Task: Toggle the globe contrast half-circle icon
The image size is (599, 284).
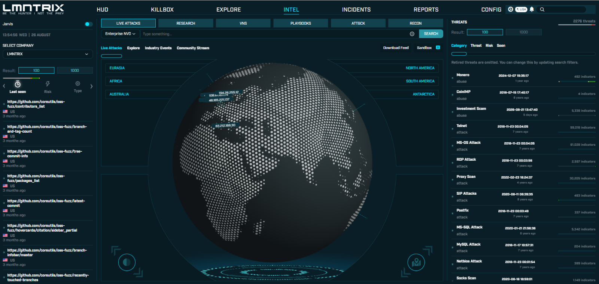Action: pyautogui.click(x=127, y=262)
